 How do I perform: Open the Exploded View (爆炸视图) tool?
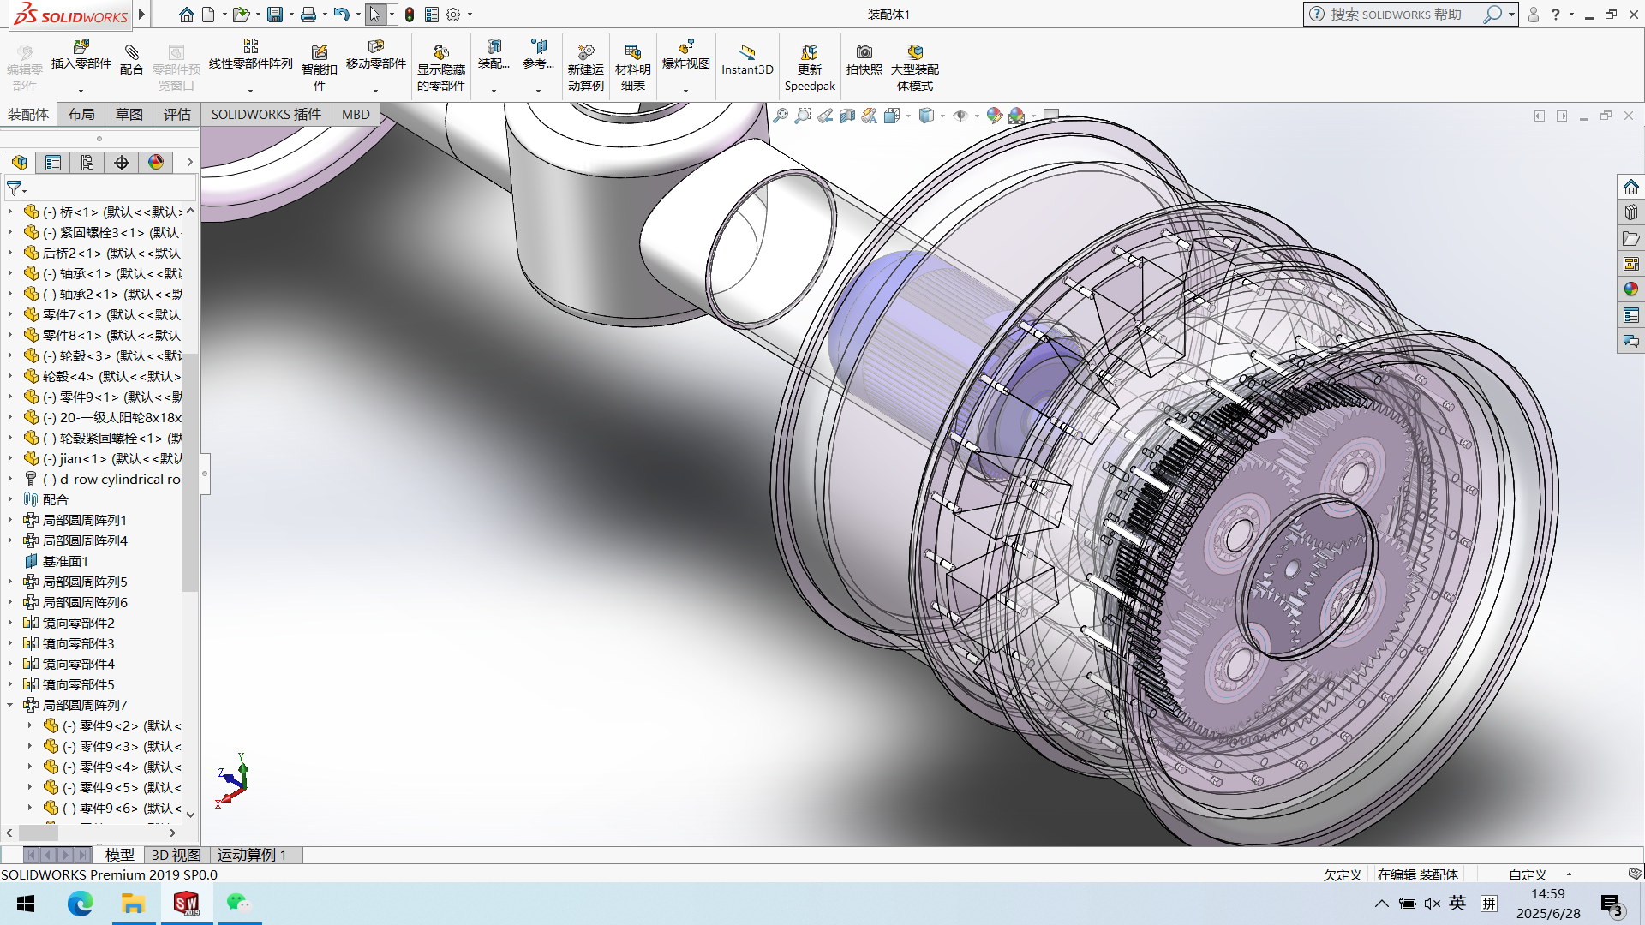coord(685,53)
